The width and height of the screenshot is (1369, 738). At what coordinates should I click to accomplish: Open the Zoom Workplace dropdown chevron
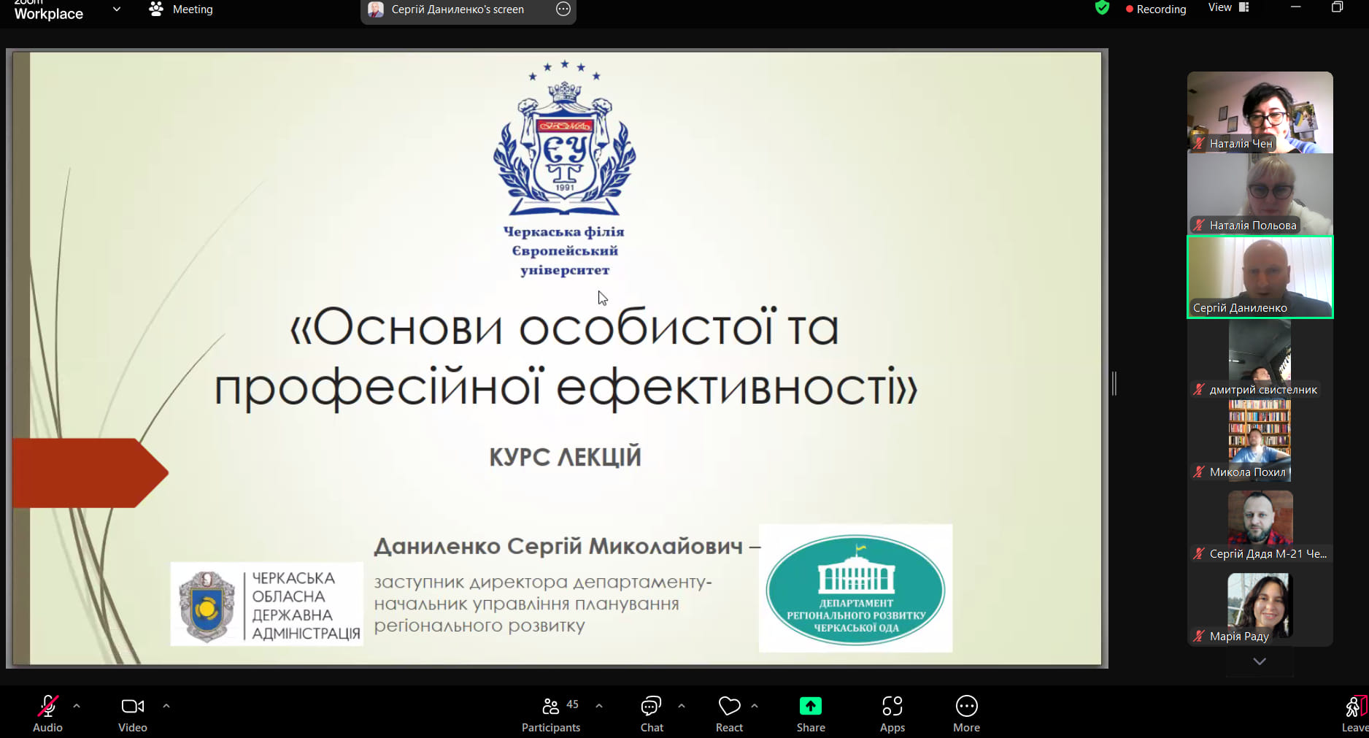point(117,9)
